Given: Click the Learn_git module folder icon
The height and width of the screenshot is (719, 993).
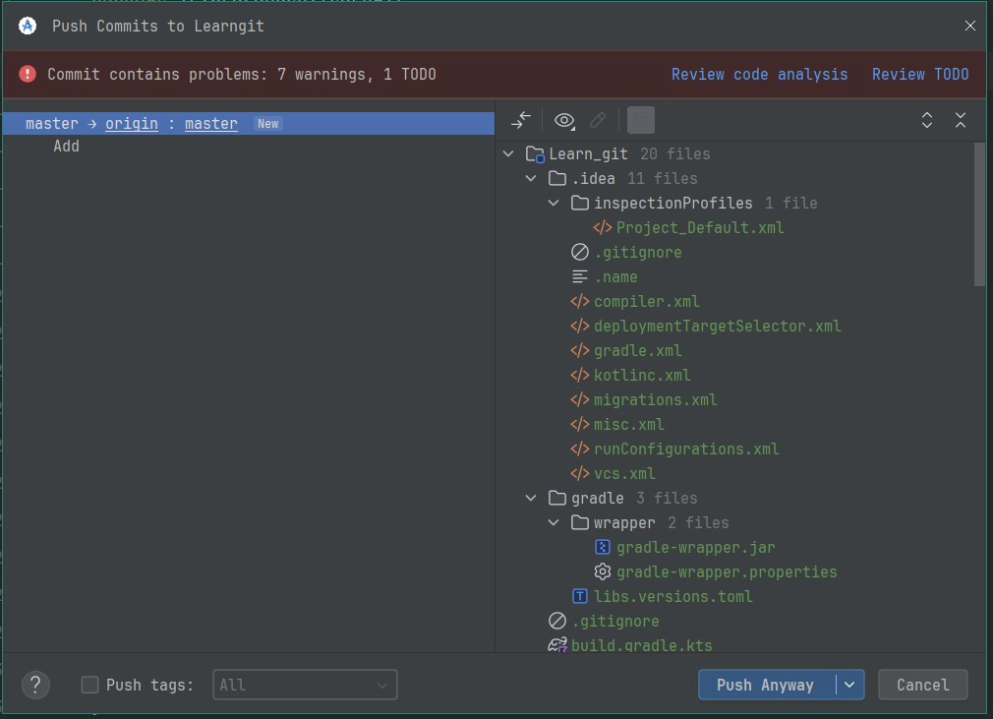Looking at the screenshot, I should (x=535, y=154).
